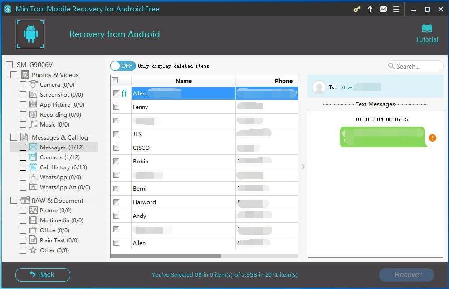The image size is (449, 289).
Task: Select the JES row
Action: [x=204, y=134]
